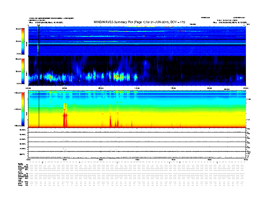Viewport: 265px width, 205px height.
Task: Click the '00:00' time label under second spectrogram
Action: (x=28, y=88)
